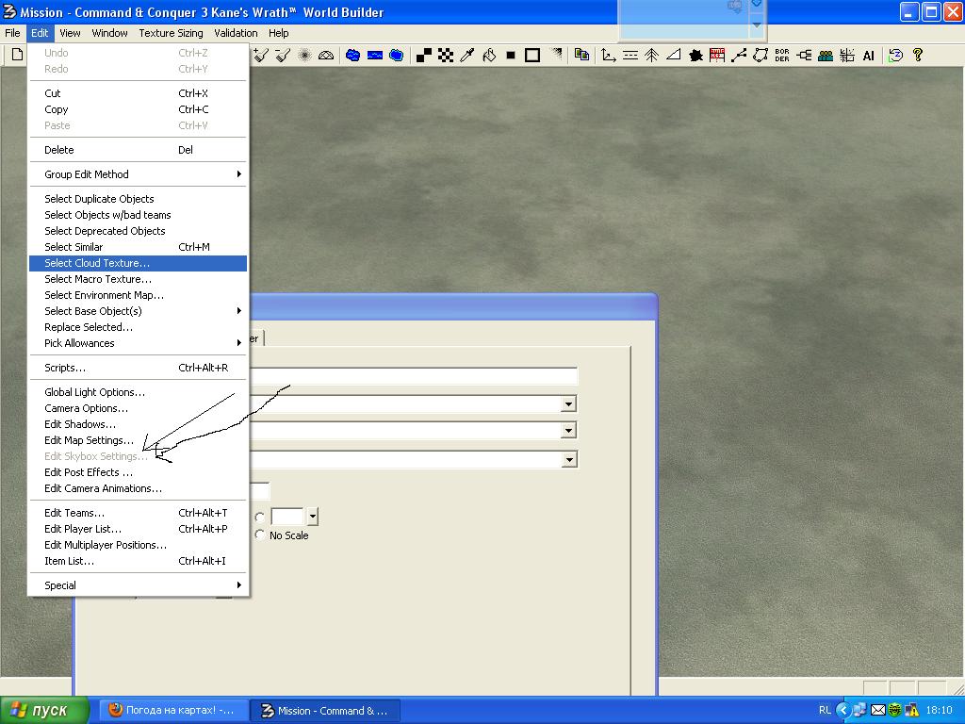Screen dimensions: 965x724
Task: Open the teams people icon
Action: coord(826,56)
